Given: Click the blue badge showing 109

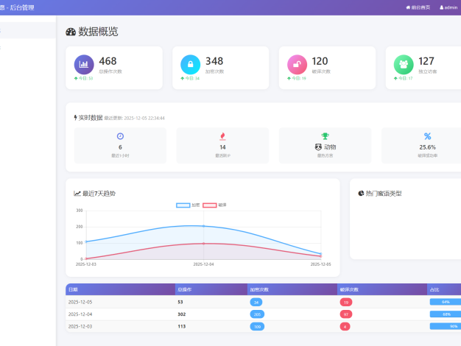Looking at the screenshot, I should point(257,327).
